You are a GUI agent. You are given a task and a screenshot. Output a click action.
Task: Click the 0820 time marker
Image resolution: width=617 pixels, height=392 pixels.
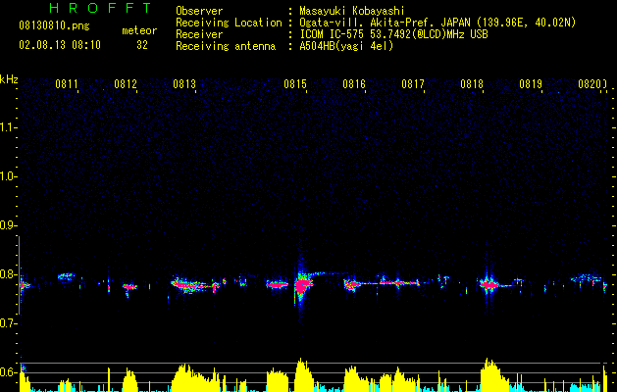tap(590, 83)
